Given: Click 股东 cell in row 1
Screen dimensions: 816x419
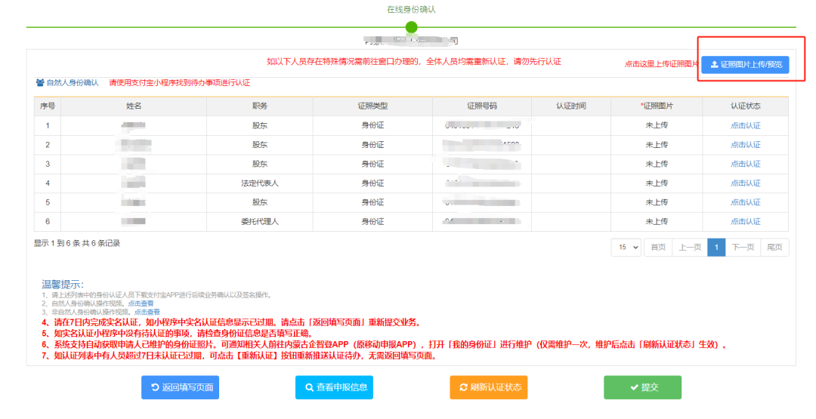Looking at the screenshot, I should pos(260,125).
